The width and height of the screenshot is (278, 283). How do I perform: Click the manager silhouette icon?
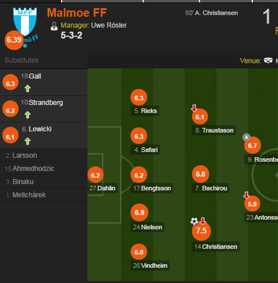54,25
